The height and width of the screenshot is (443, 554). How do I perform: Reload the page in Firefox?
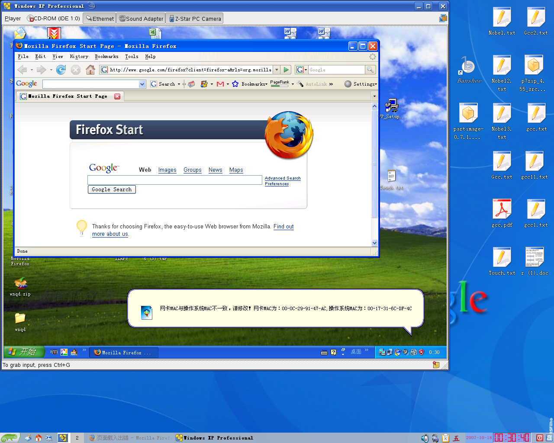61,70
